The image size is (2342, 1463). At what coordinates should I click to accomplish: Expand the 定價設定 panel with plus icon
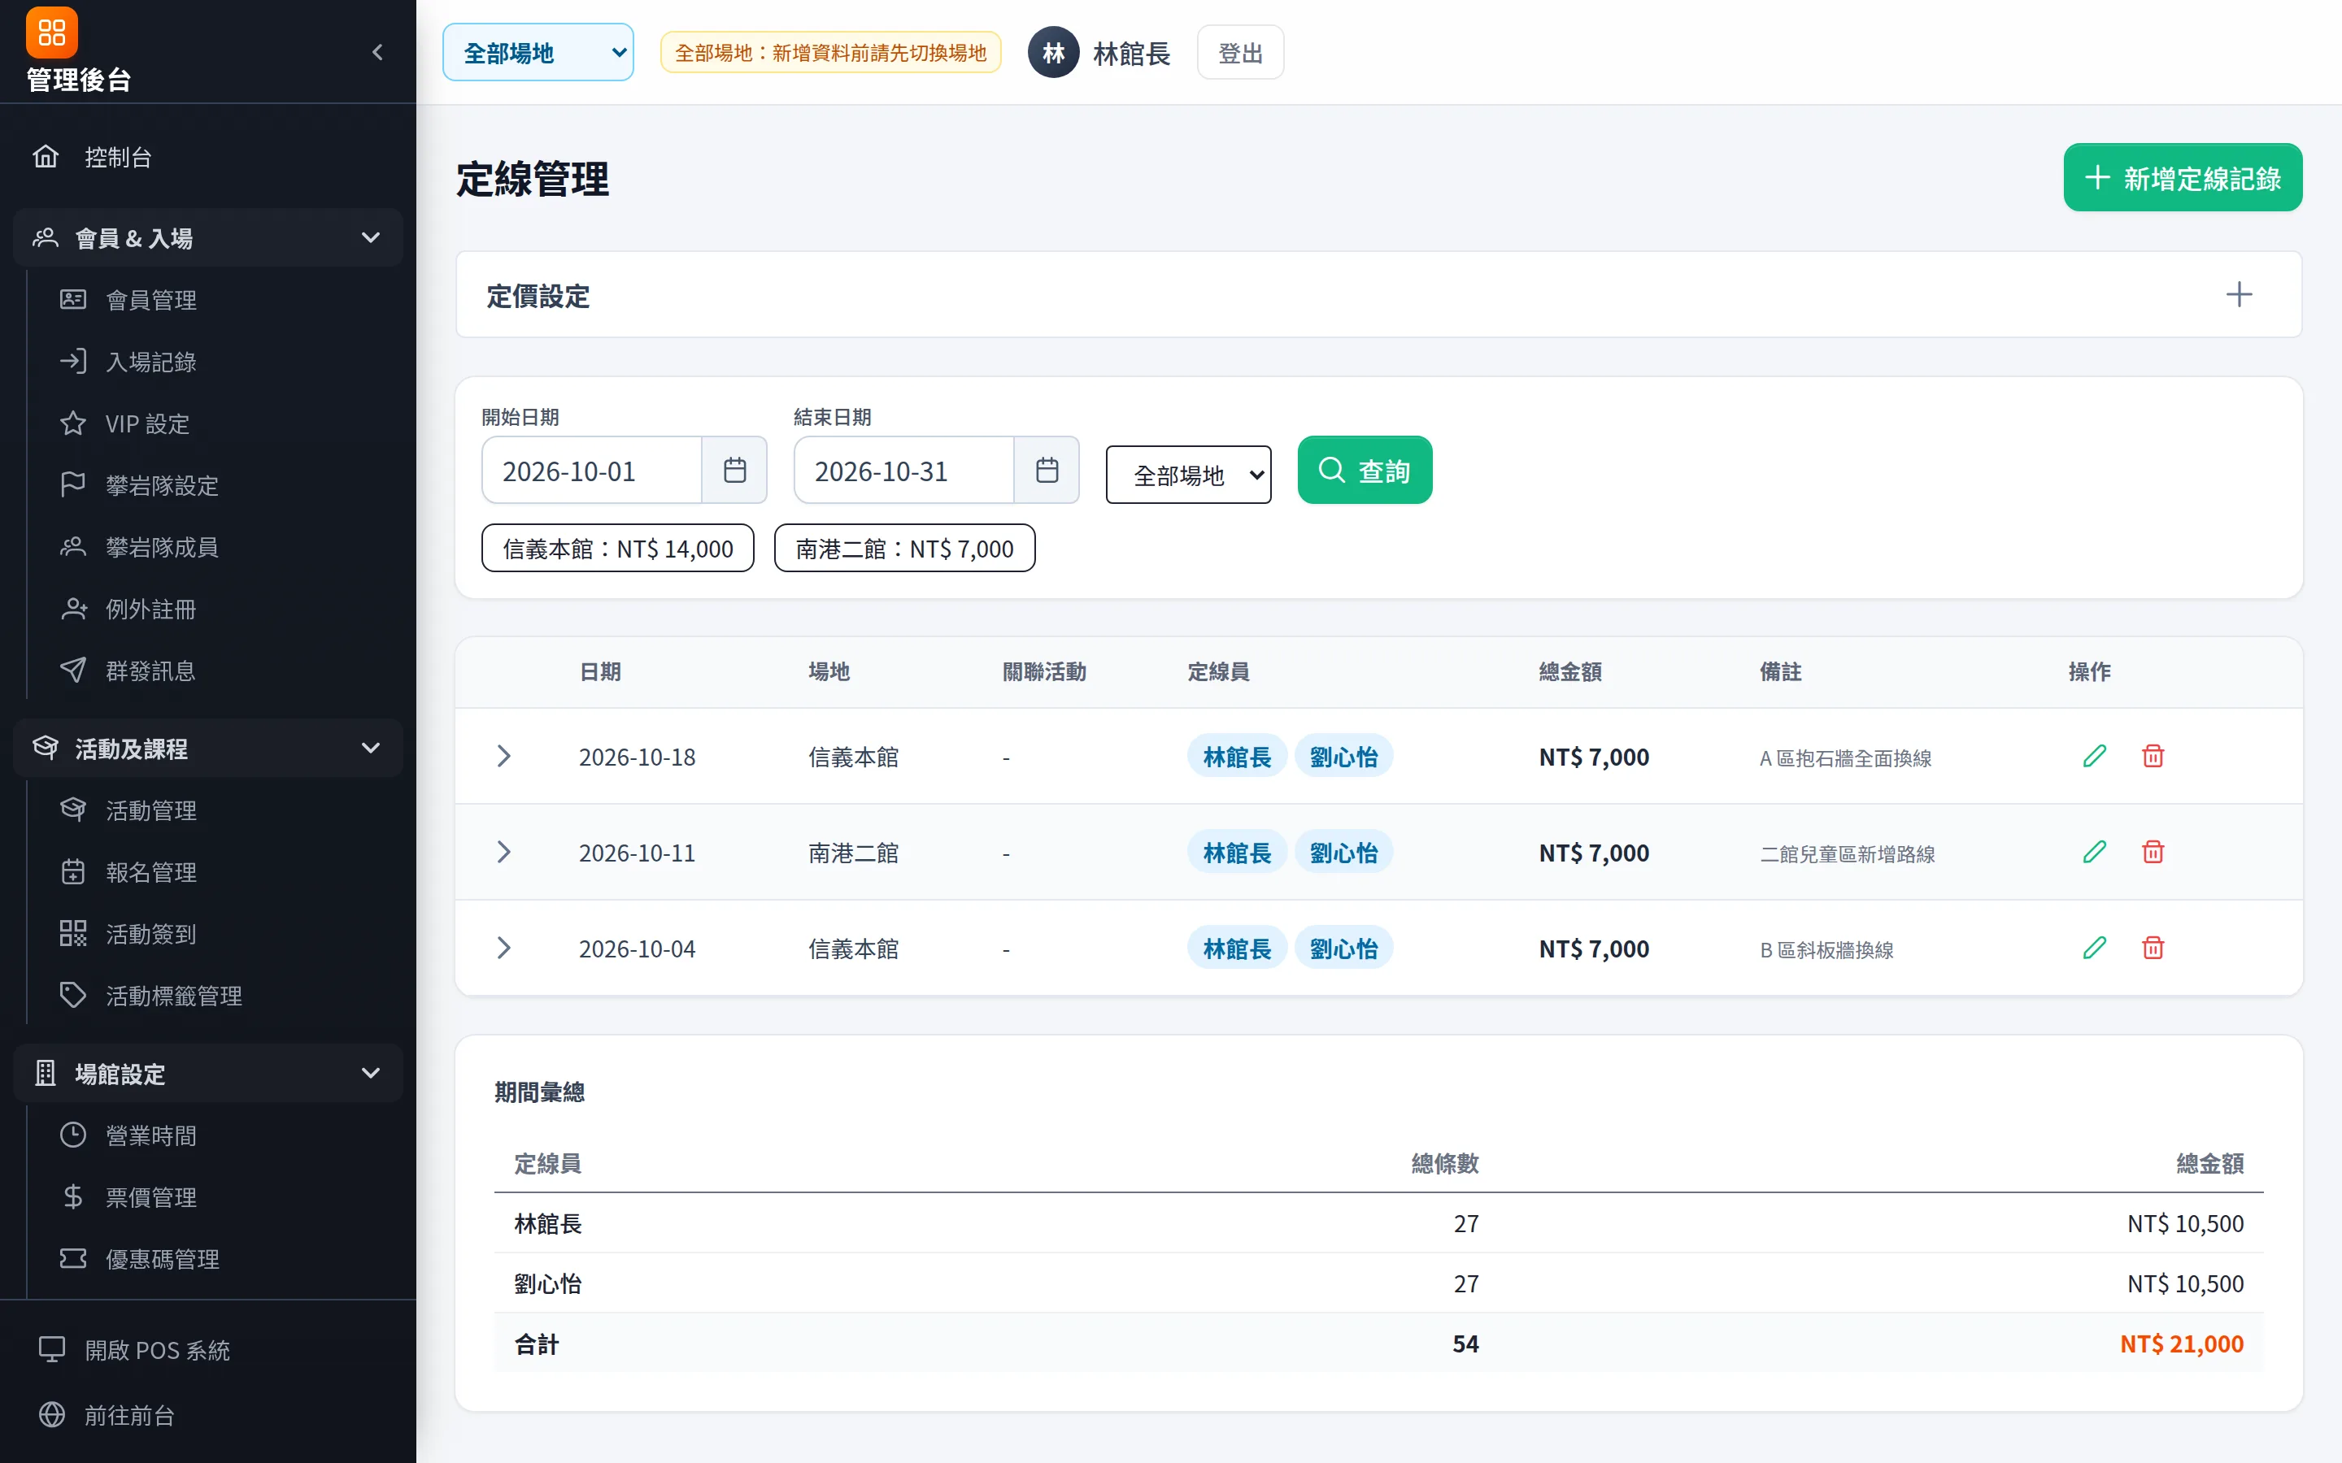click(2239, 295)
